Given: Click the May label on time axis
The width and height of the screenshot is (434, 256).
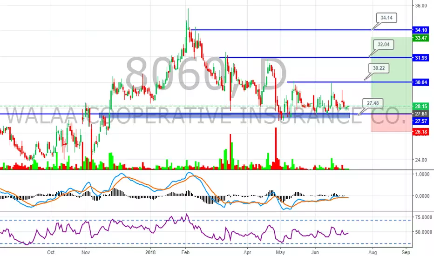Looking at the screenshot, I should point(280,252).
